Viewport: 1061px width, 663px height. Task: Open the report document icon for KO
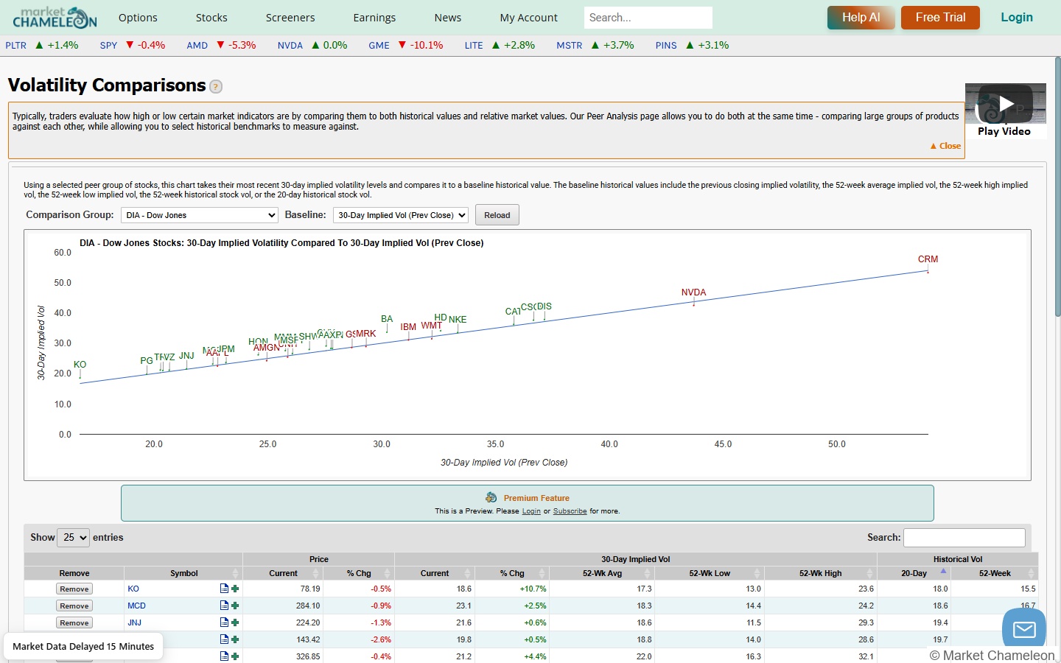point(224,589)
